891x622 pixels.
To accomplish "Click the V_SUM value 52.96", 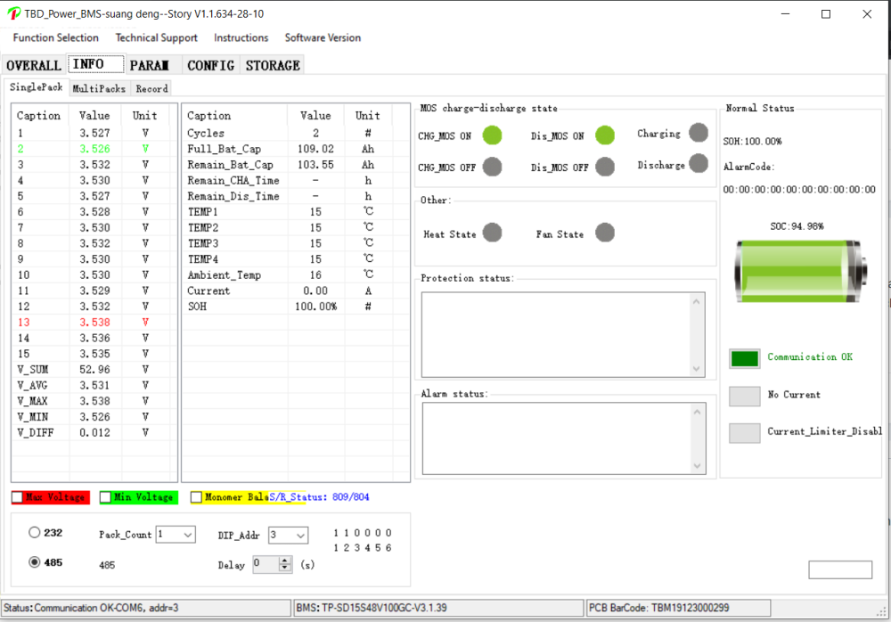I will [x=94, y=370].
